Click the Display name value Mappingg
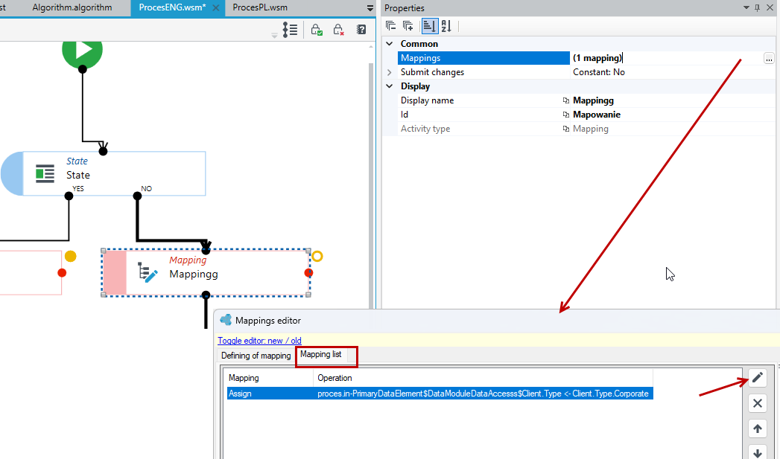Image resolution: width=780 pixels, height=459 pixels. 594,100
